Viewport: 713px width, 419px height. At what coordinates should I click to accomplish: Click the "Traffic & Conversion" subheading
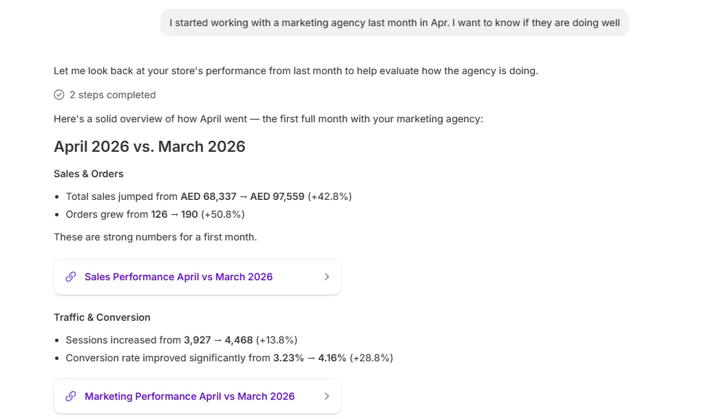tap(102, 317)
